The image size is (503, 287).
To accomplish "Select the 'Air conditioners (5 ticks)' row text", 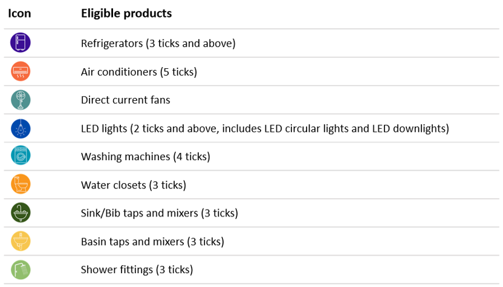I will pyautogui.click(x=139, y=72).
